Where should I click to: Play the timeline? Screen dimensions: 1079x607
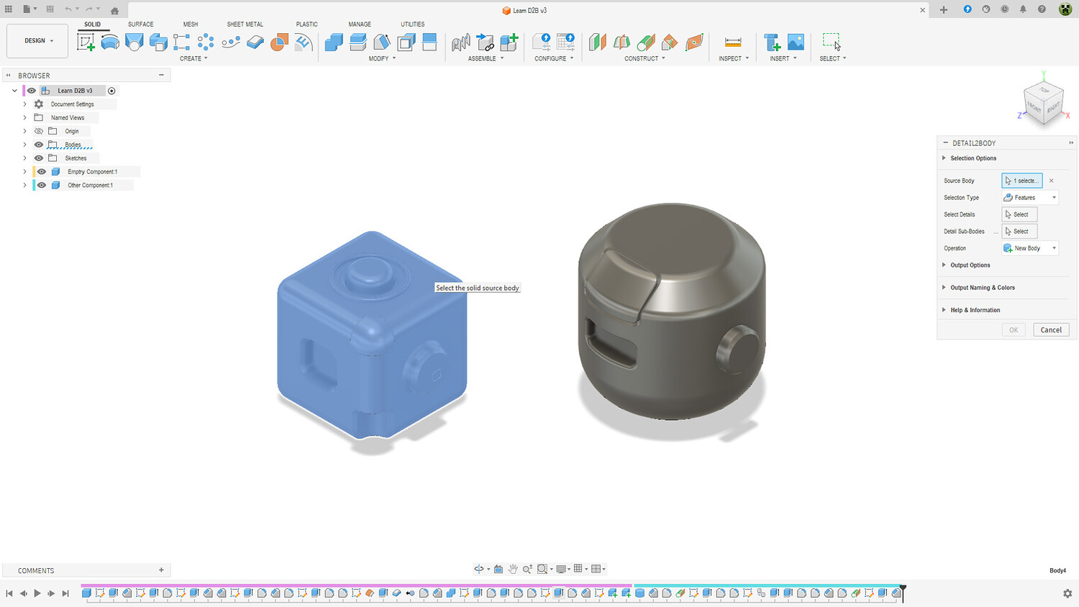click(37, 593)
